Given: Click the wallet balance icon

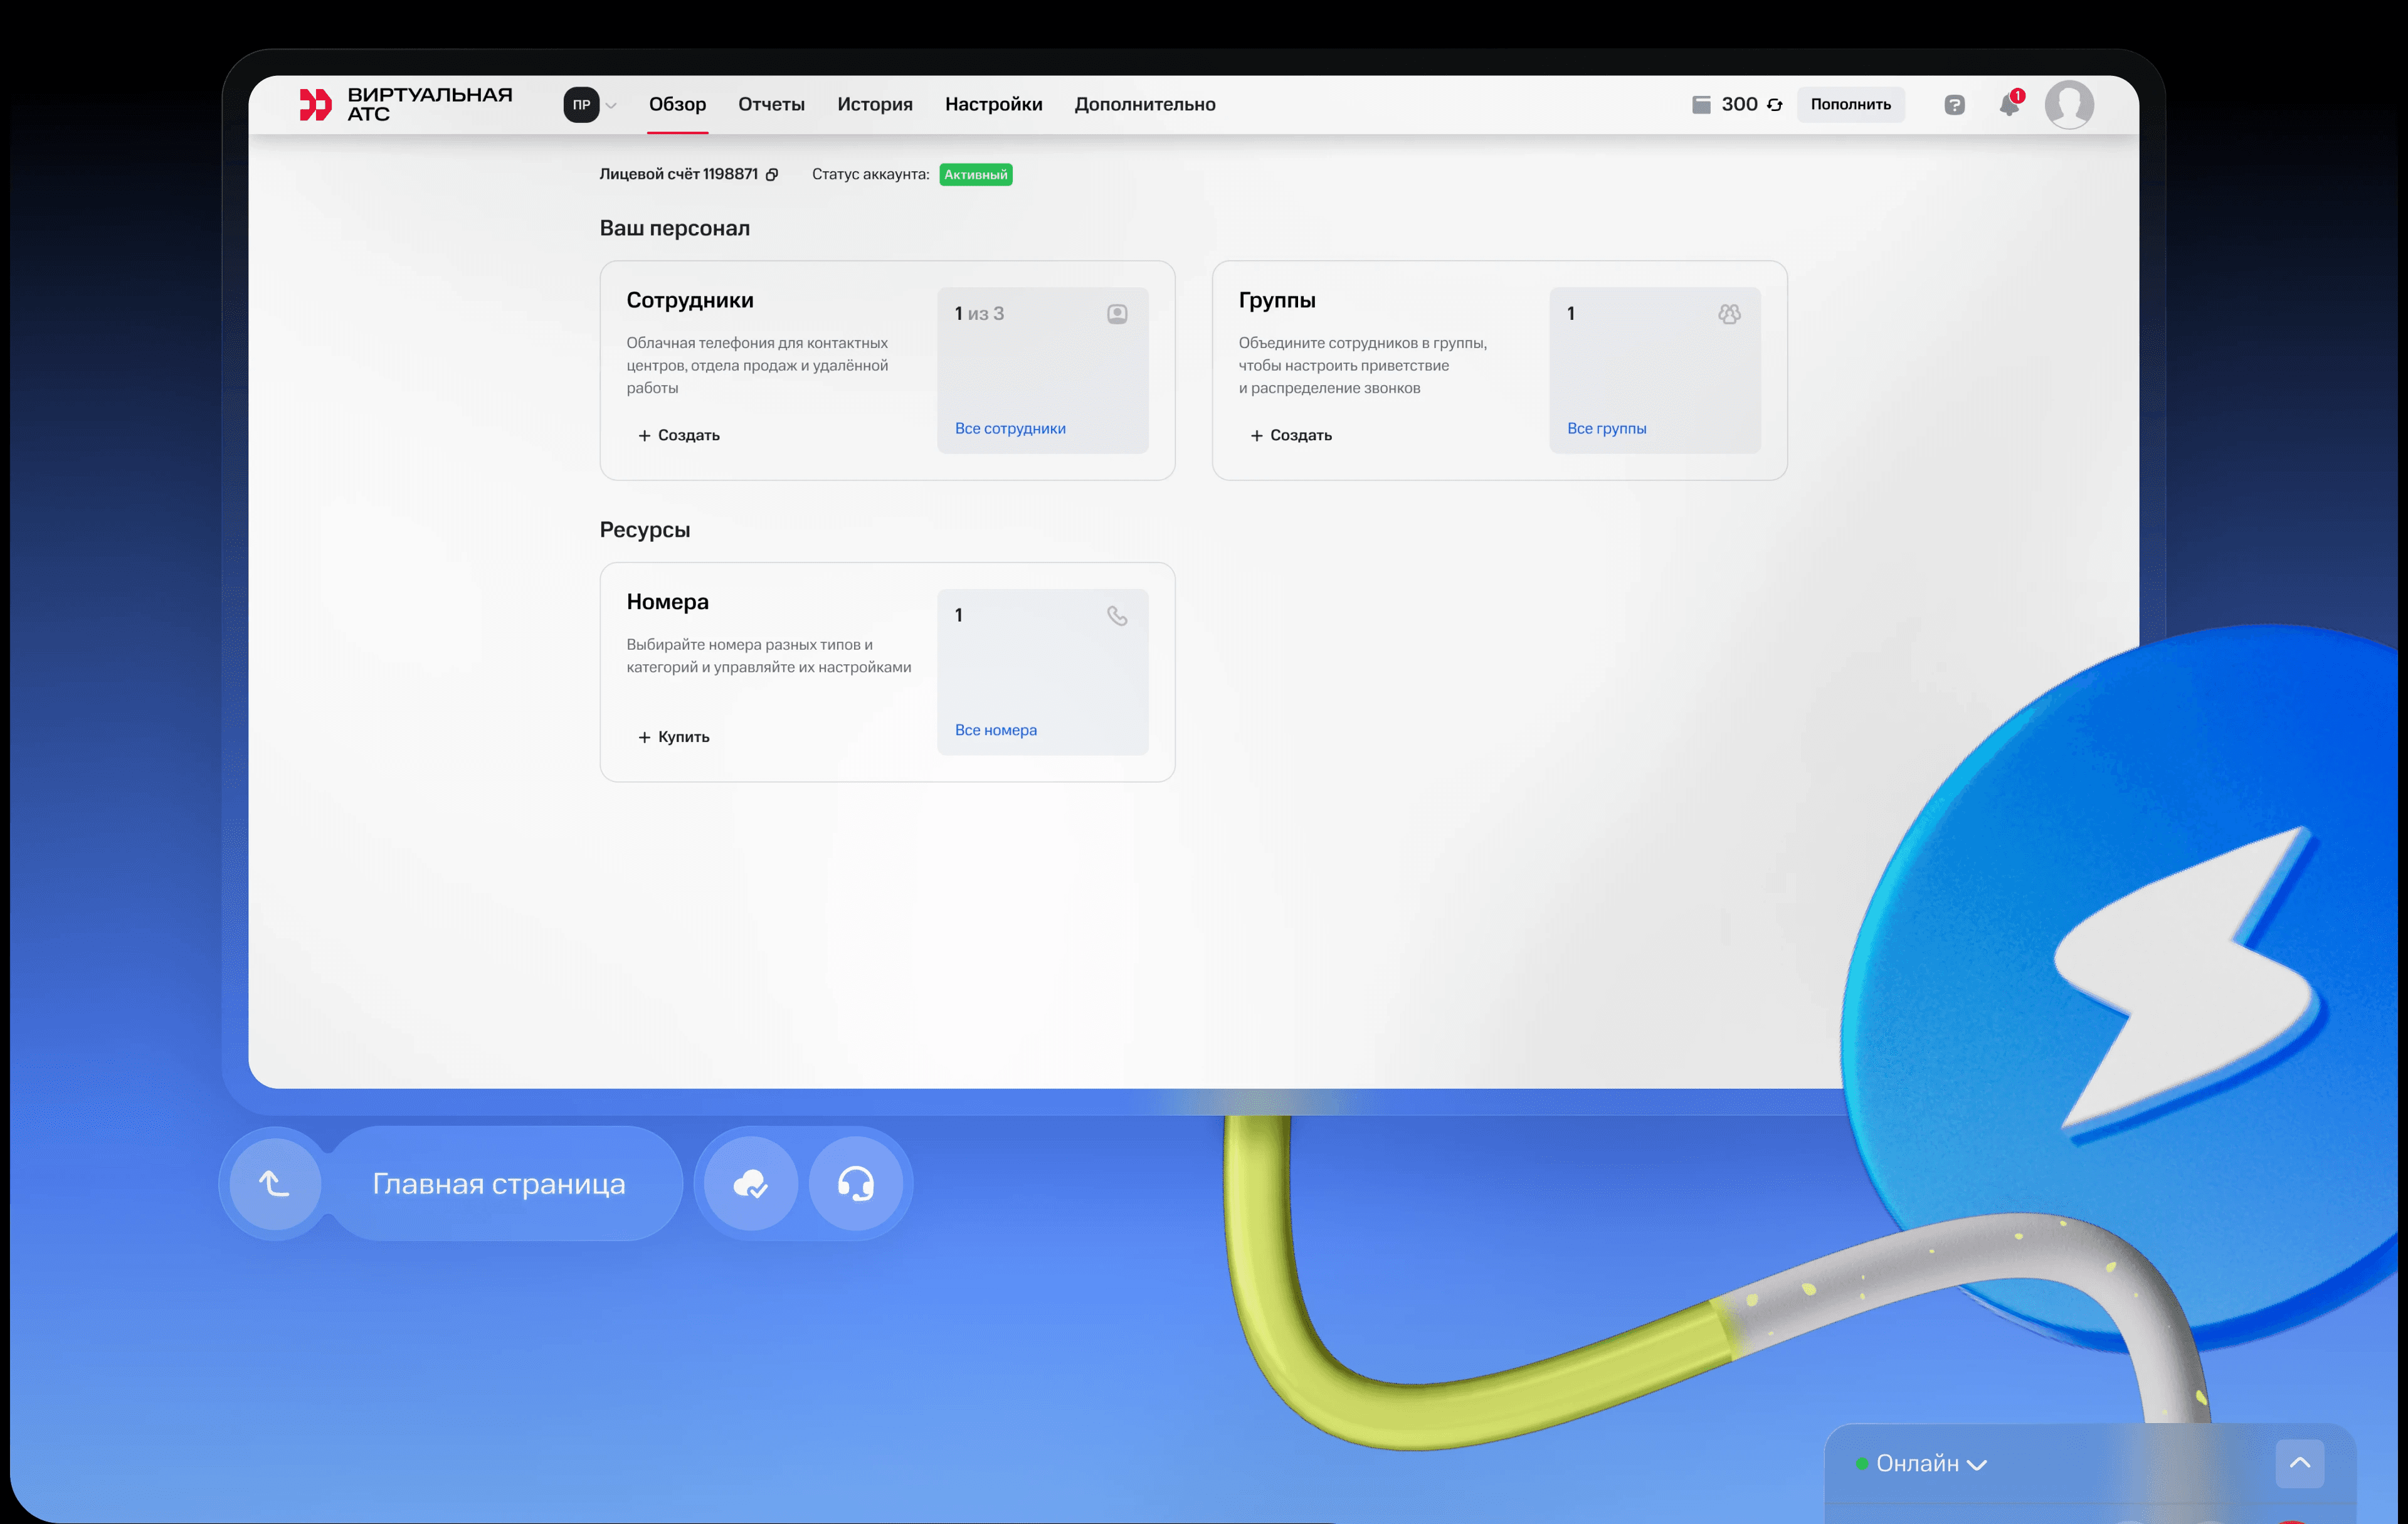Looking at the screenshot, I should pyautogui.click(x=1701, y=105).
